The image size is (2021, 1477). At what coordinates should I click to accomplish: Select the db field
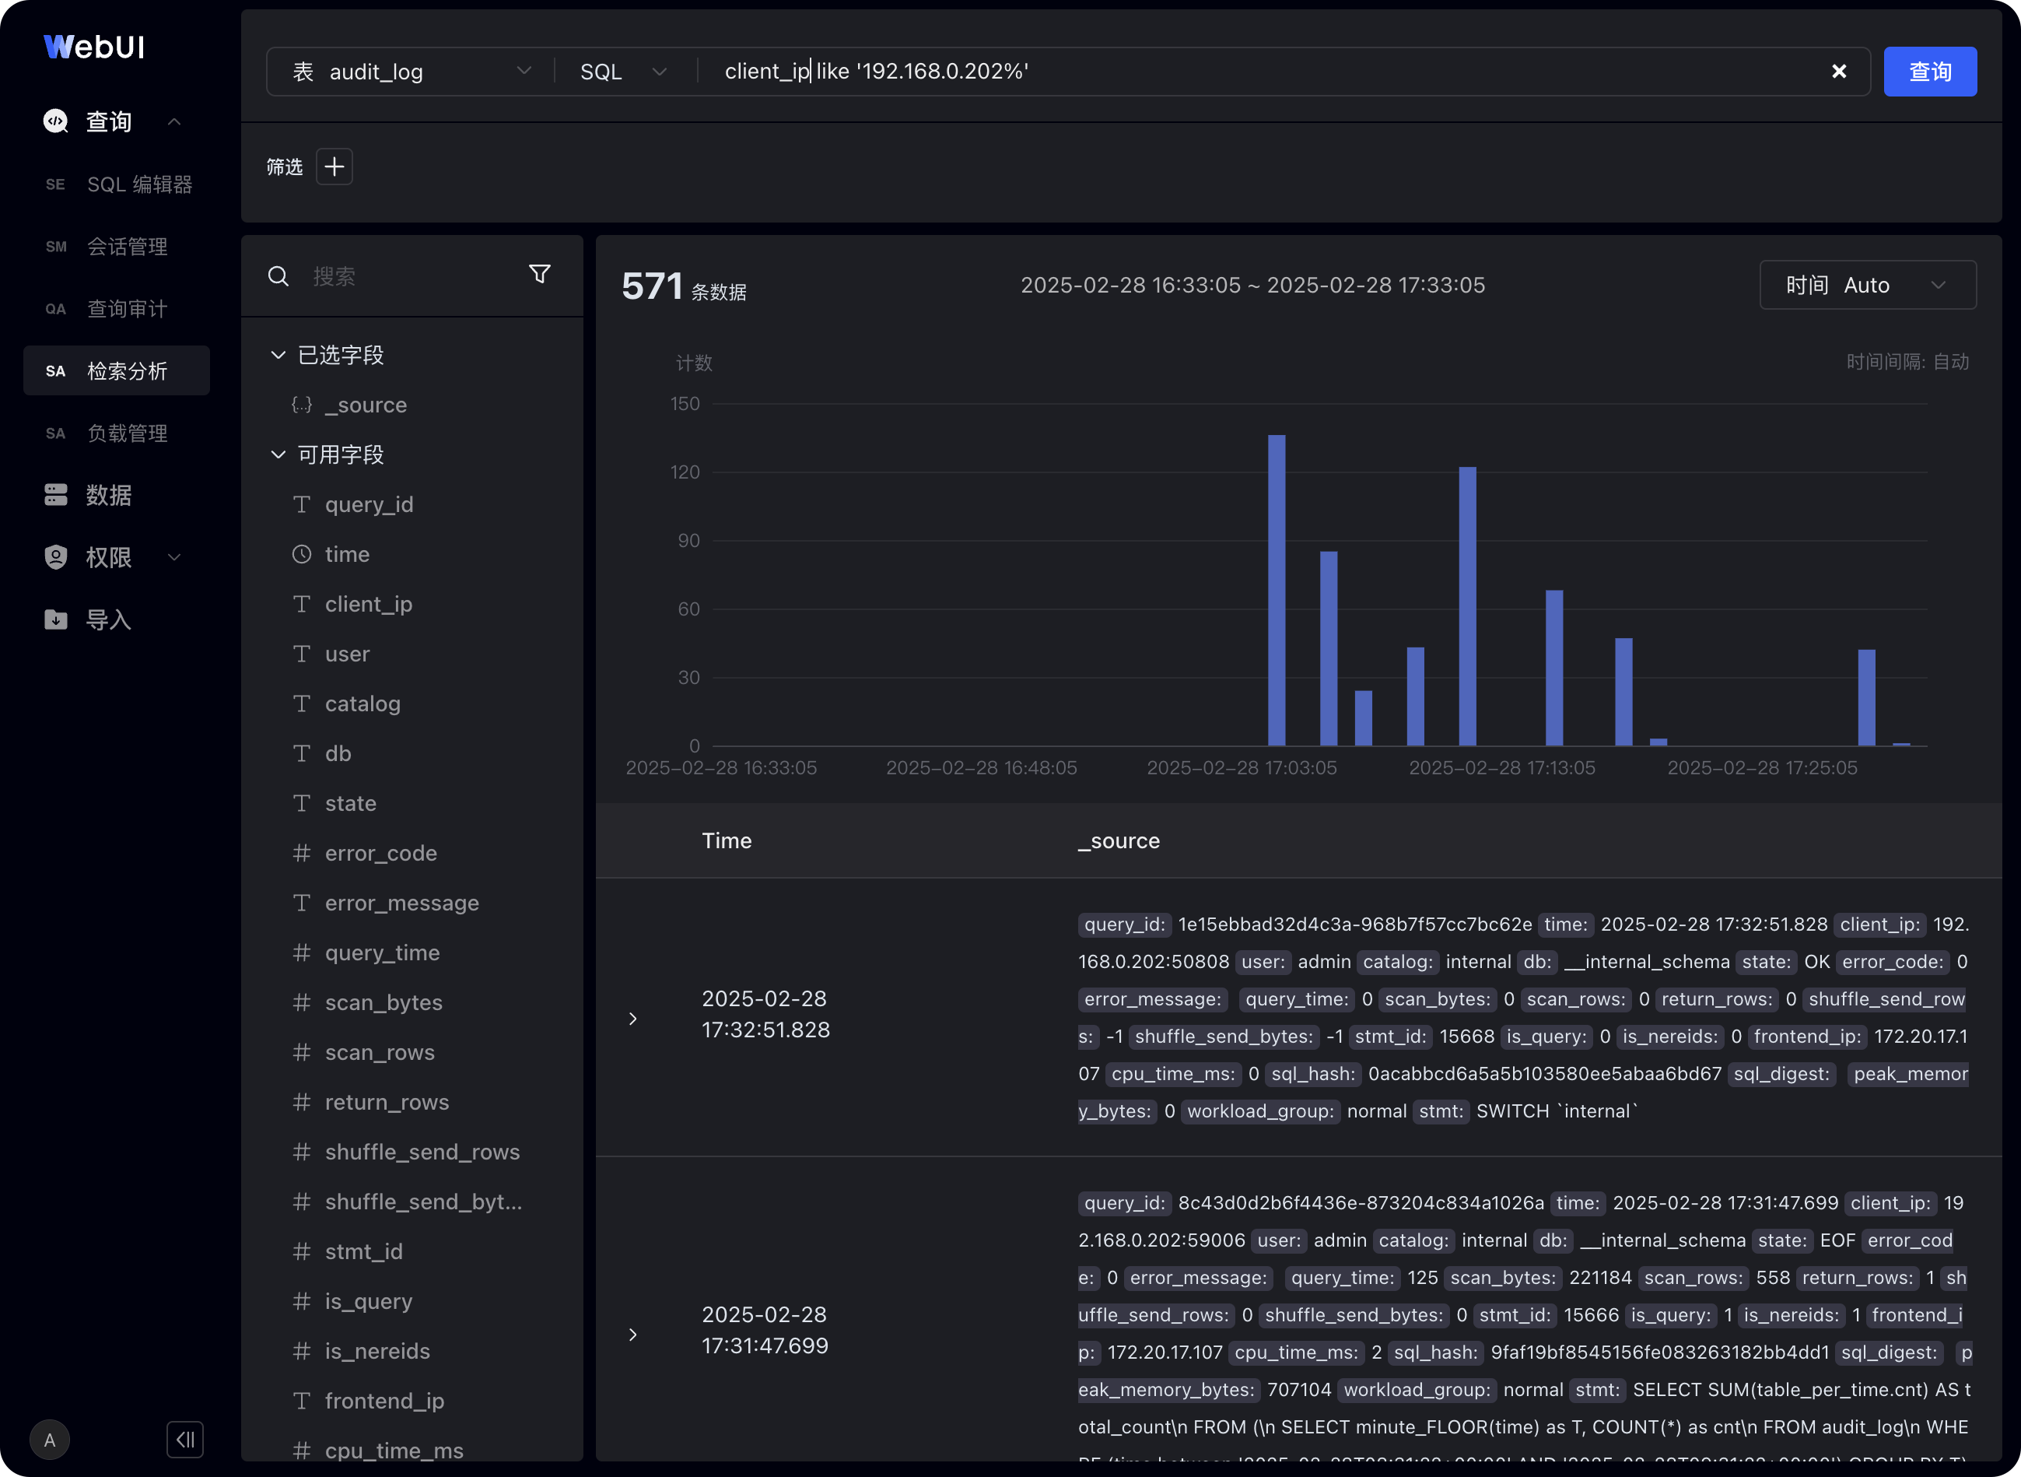coord(338,753)
